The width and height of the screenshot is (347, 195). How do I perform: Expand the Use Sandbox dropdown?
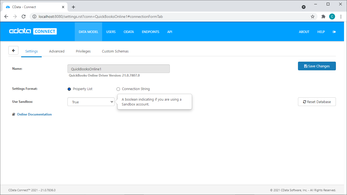(x=91, y=102)
